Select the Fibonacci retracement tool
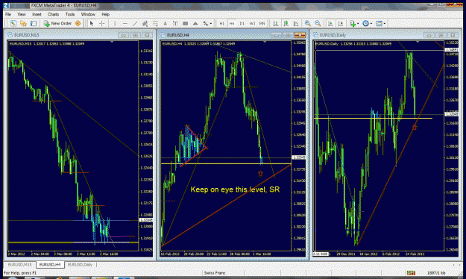466x279 pixels. point(155,23)
